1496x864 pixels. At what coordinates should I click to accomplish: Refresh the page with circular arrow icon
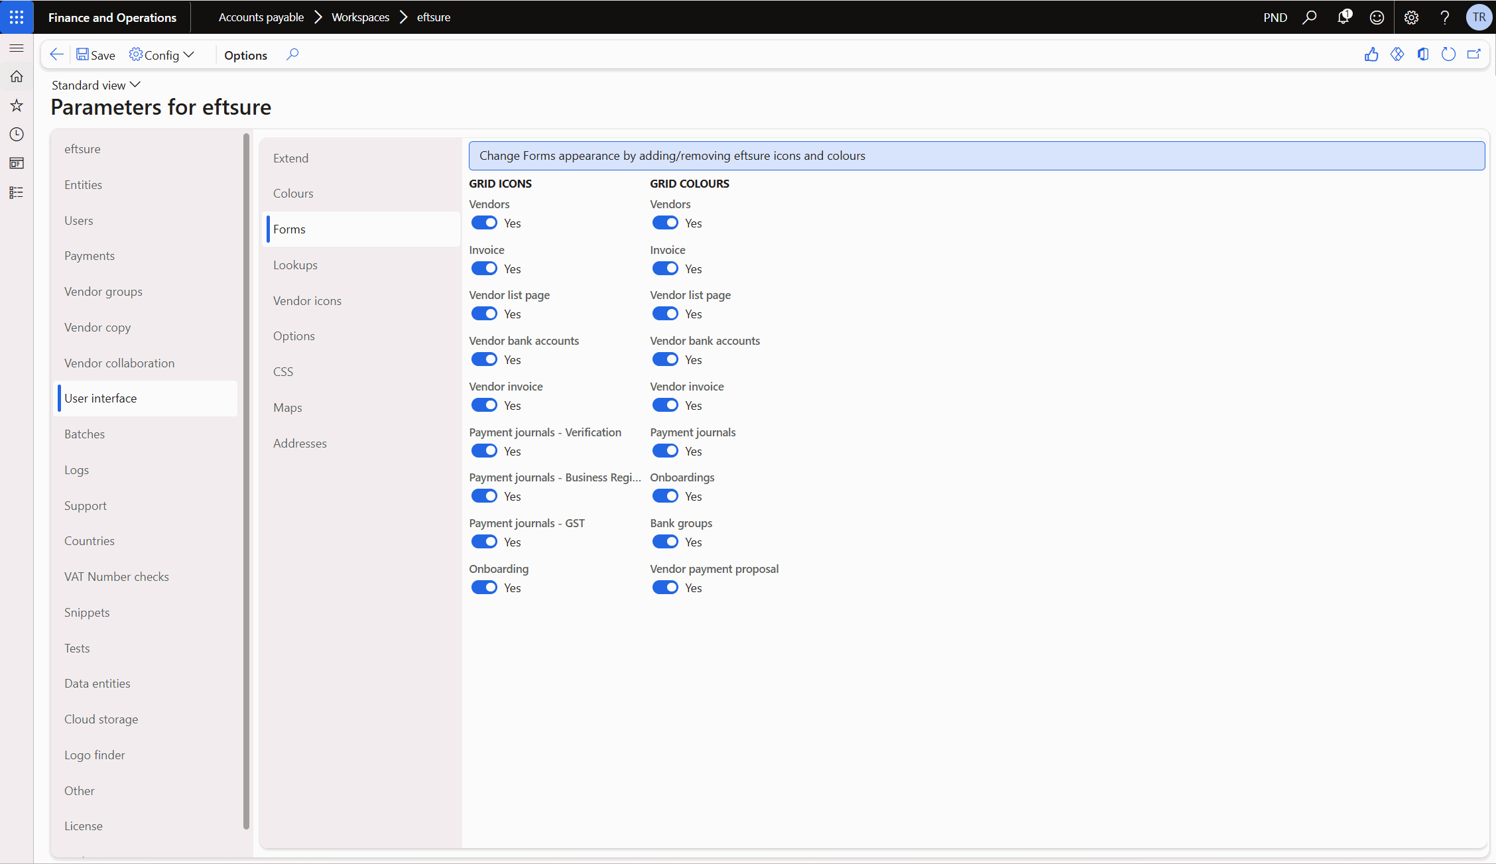pos(1449,55)
